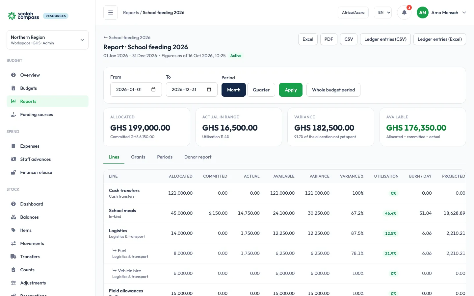474x296 pixels.
Task: Click the Reports breadcrumb link
Action: pos(131,12)
